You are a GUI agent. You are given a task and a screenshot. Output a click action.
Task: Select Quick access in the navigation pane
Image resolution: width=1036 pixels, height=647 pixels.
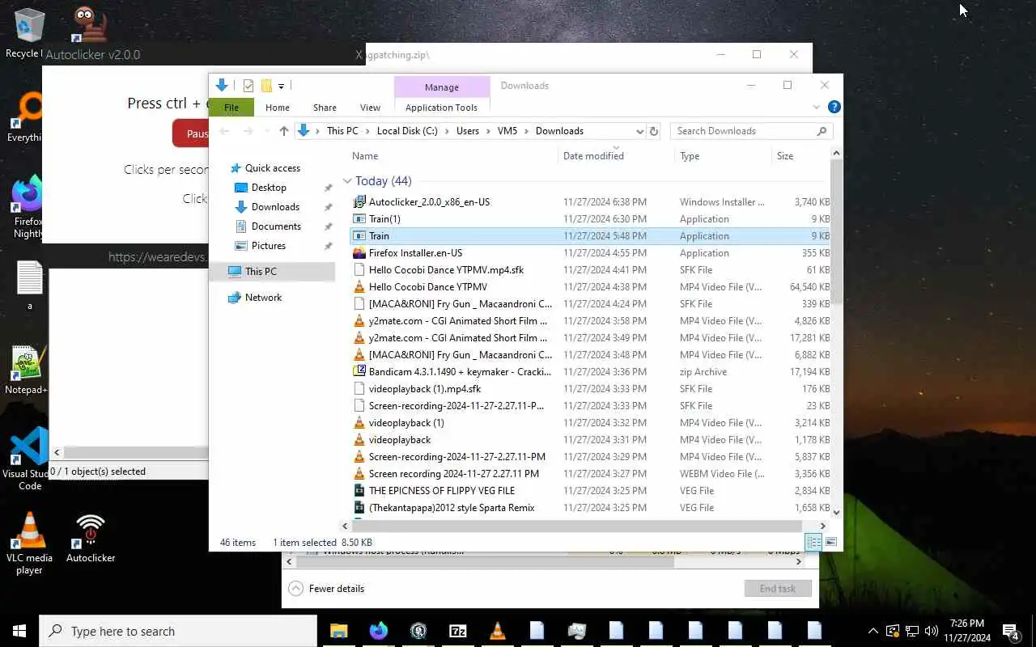[x=273, y=168]
